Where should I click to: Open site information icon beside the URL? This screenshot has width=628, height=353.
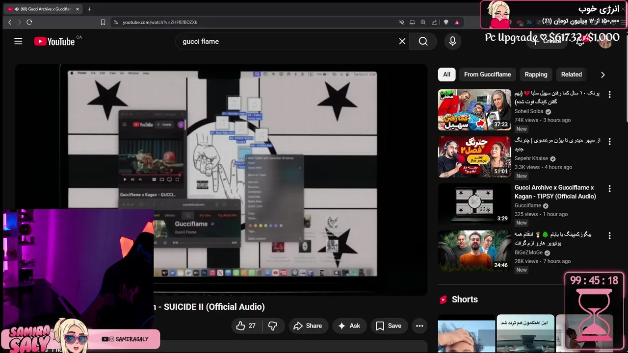[x=116, y=22]
